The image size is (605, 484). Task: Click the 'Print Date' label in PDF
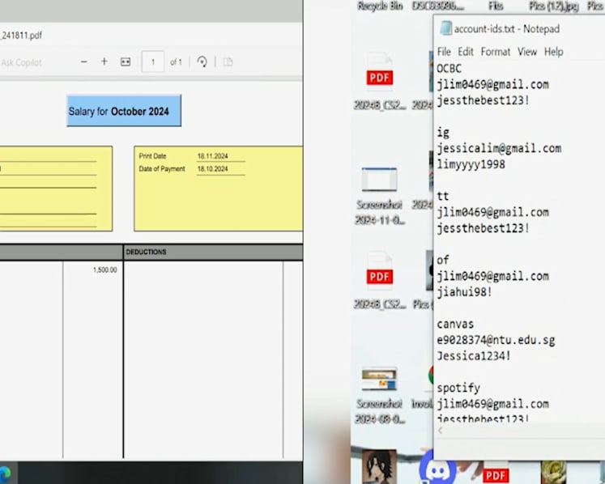click(x=152, y=156)
